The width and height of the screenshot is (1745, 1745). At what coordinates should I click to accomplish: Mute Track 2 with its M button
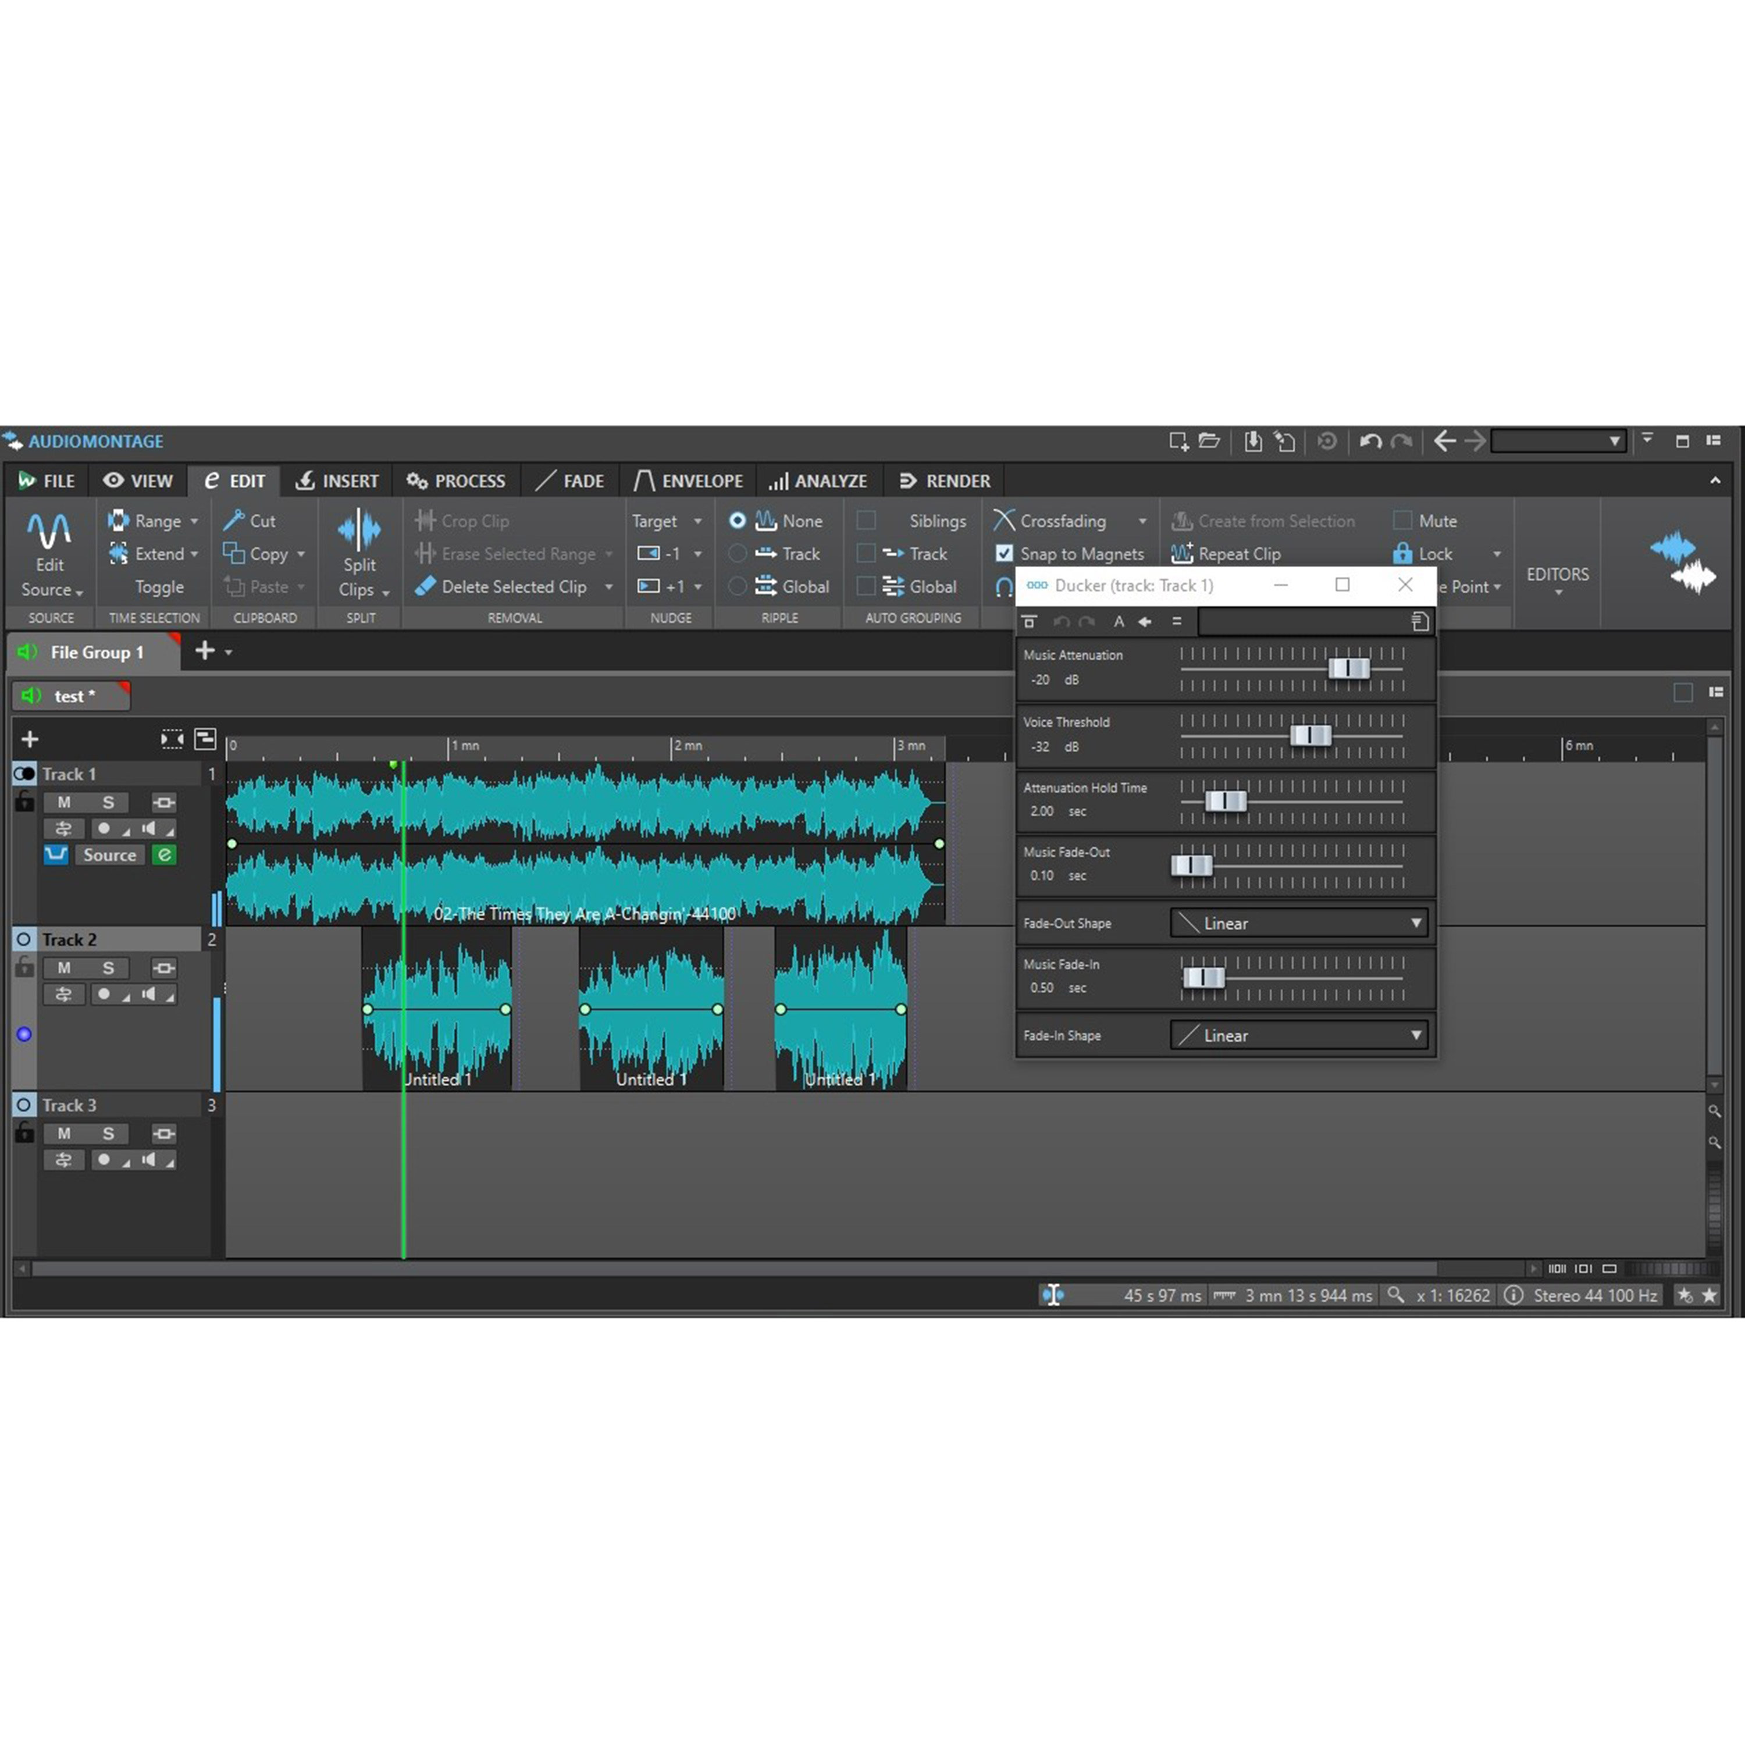coord(63,967)
